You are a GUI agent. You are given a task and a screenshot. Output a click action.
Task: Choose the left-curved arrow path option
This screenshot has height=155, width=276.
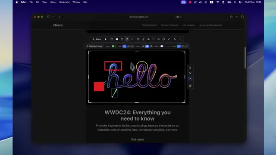tap(129, 46)
